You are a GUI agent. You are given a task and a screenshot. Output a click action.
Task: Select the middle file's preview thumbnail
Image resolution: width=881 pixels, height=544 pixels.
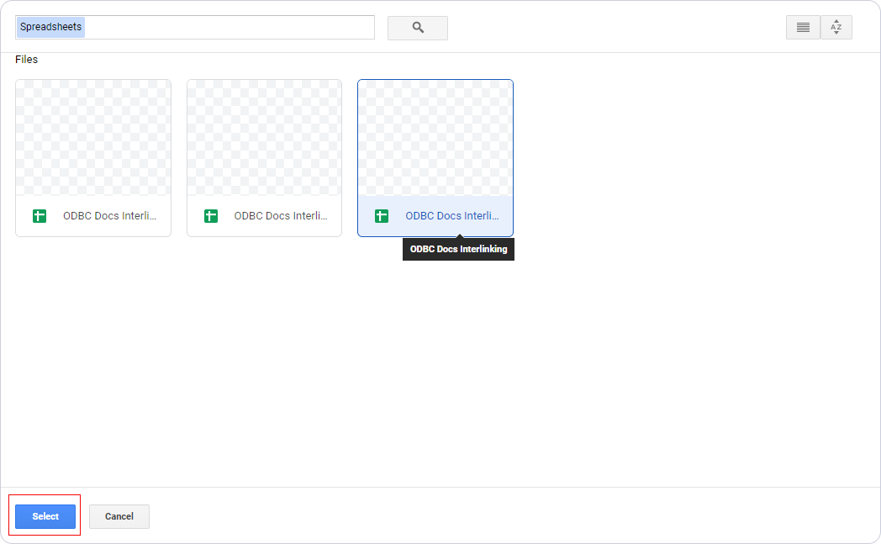pyautogui.click(x=264, y=139)
